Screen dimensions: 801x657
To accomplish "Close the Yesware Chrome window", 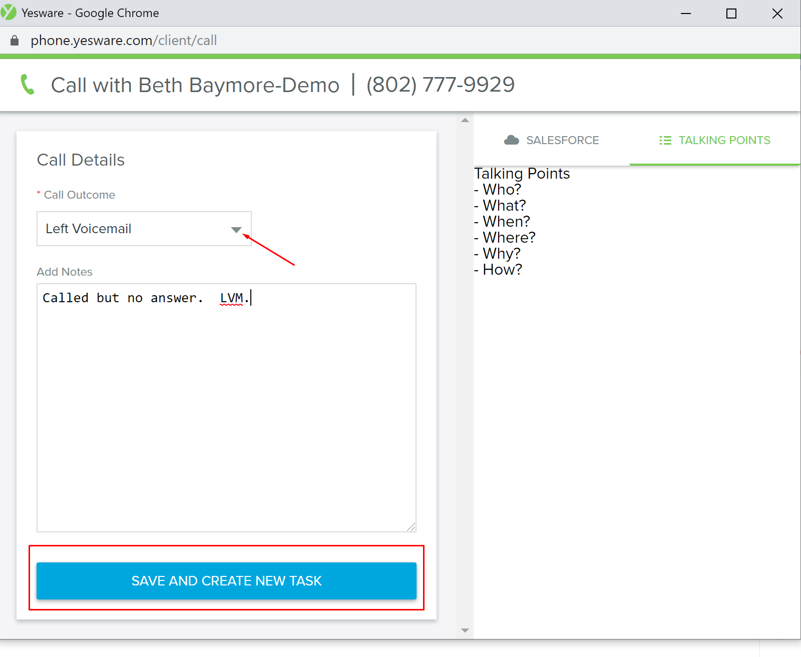I will click(x=777, y=14).
